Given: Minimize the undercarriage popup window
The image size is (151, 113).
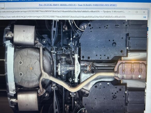Looking at the screenshot, I should tap(129, 12).
